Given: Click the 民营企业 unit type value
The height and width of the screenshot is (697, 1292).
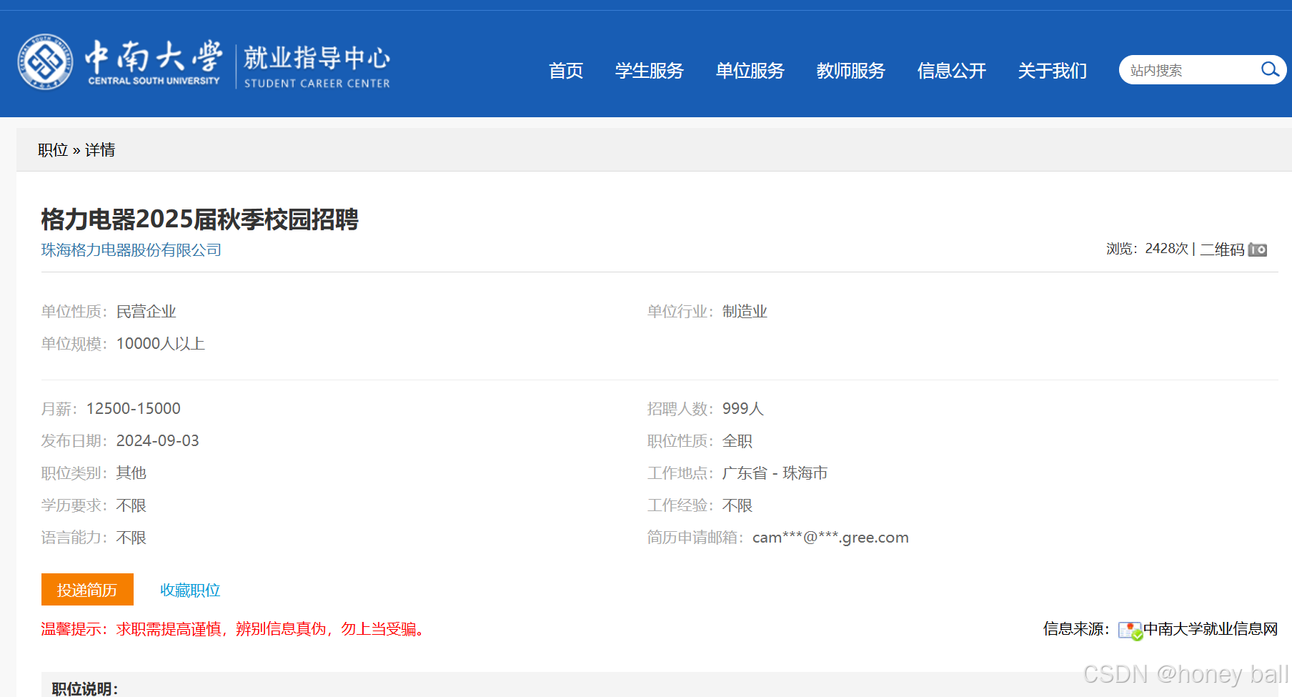Looking at the screenshot, I should point(146,312).
